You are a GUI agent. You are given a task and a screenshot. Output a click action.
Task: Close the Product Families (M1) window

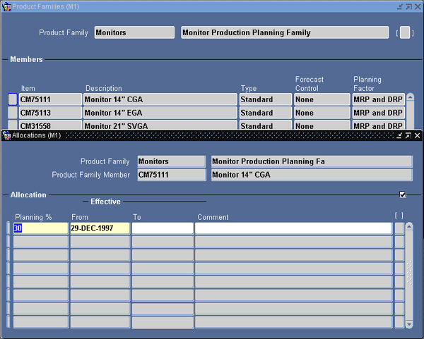(x=418, y=7)
